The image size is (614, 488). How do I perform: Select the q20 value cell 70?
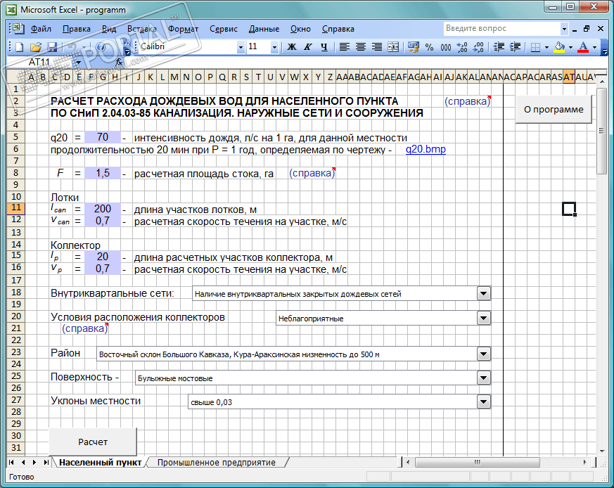point(103,137)
